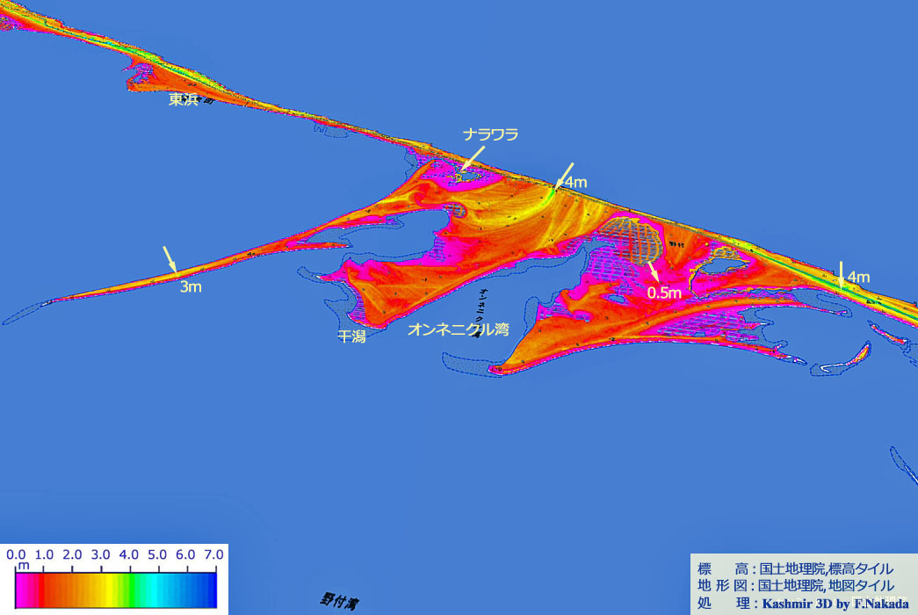Click the arrow beside the central 4m label
Screen dimensions: 918x615
562,177
